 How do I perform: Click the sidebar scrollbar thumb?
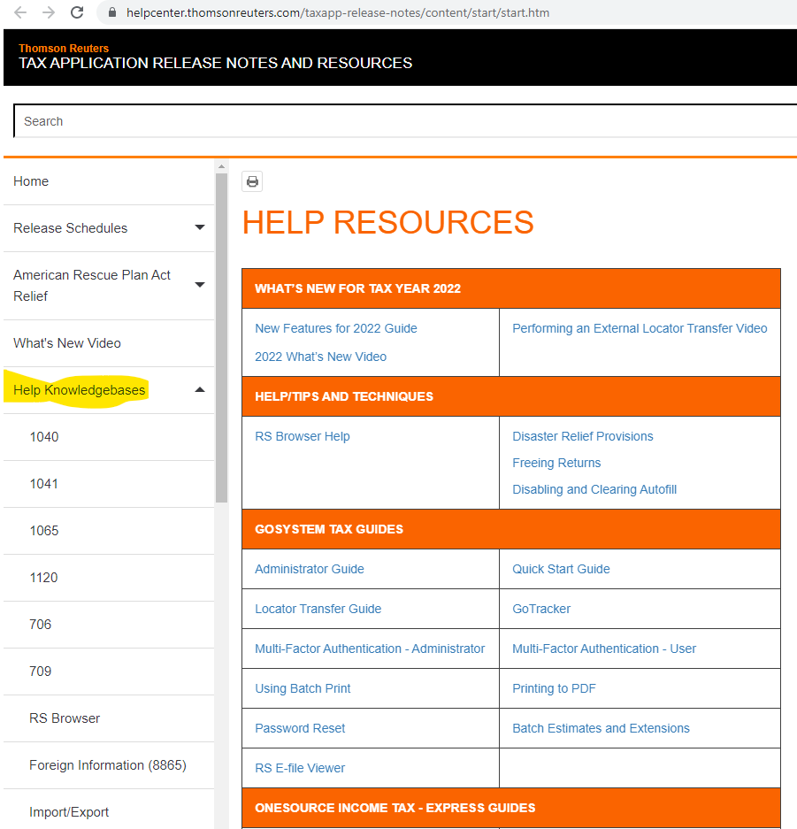tap(221, 338)
